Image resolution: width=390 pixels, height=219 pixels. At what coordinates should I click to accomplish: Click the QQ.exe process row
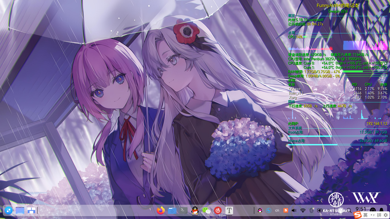click(x=338, y=89)
